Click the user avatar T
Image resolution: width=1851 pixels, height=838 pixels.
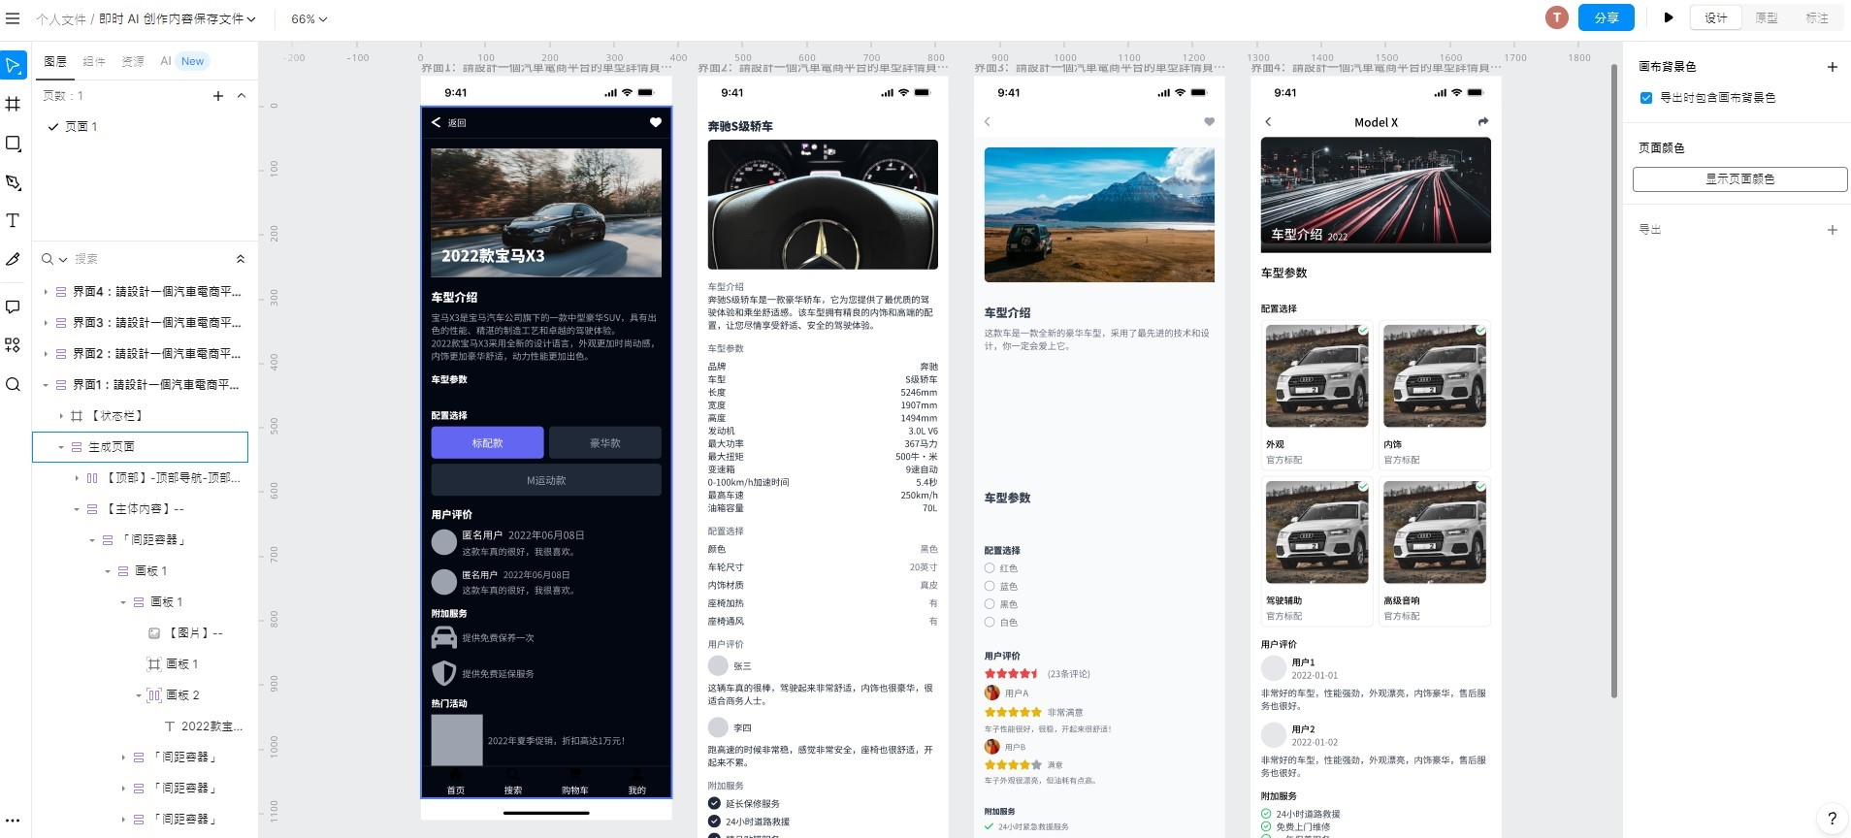point(1557,17)
